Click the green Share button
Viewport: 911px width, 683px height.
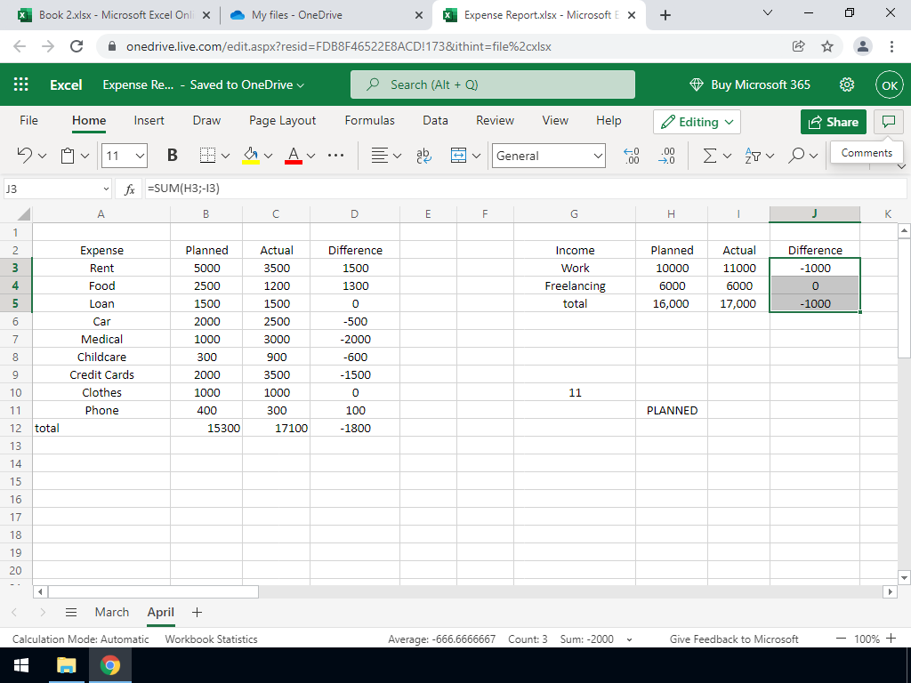[x=833, y=122]
